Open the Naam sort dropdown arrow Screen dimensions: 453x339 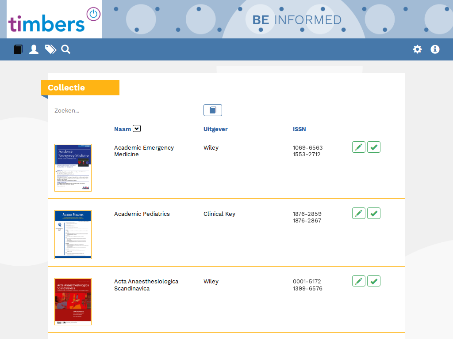click(x=137, y=128)
